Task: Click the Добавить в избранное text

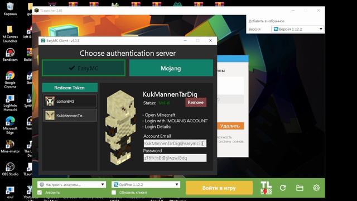Action: coord(267,21)
